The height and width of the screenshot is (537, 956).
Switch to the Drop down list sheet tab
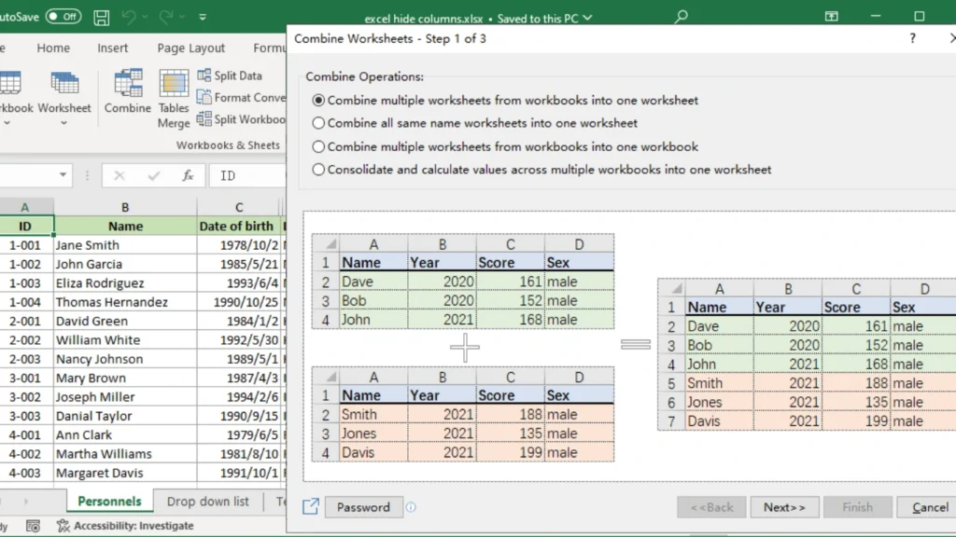click(207, 501)
